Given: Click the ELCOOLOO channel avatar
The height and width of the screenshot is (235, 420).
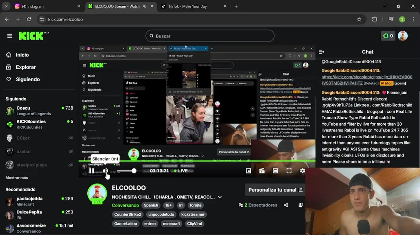Looking at the screenshot, I should tap(97, 193).
